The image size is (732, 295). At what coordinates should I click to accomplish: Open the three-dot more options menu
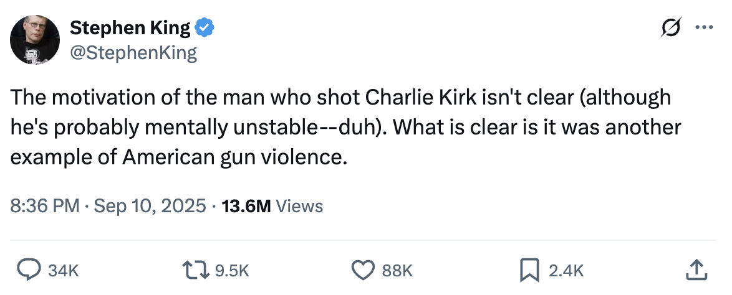(x=703, y=29)
